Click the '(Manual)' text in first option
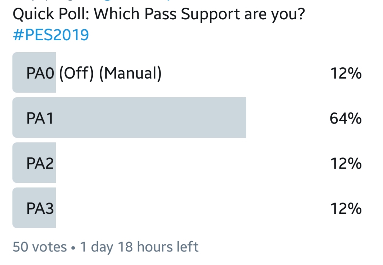The width and height of the screenshot is (383, 265). [130, 74]
